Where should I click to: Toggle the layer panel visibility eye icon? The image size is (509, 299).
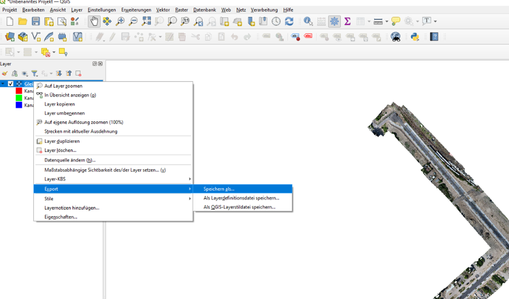point(25,74)
